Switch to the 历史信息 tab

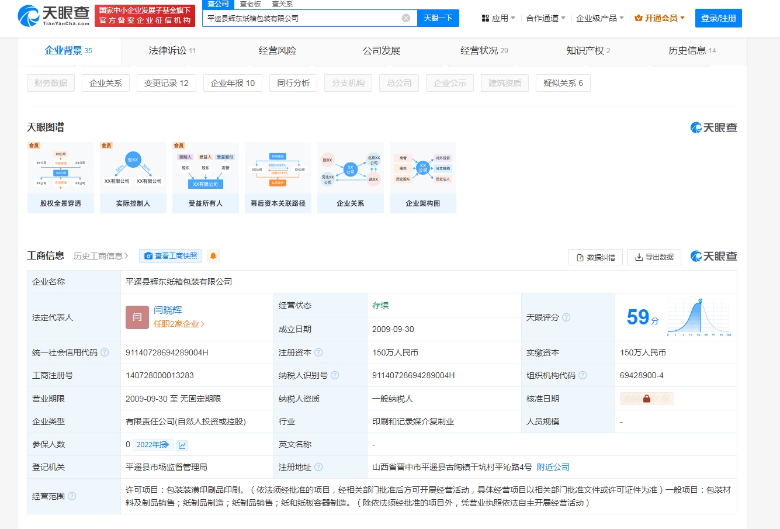692,51
